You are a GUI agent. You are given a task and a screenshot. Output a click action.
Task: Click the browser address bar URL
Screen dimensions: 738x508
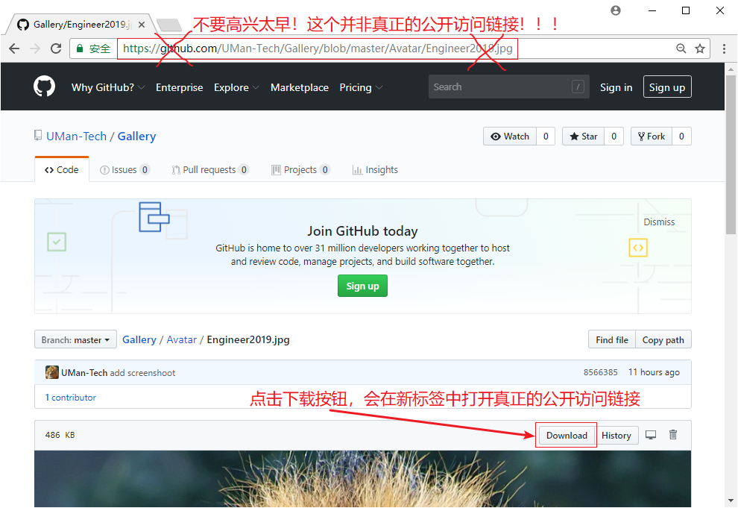[x=318, y=48]
